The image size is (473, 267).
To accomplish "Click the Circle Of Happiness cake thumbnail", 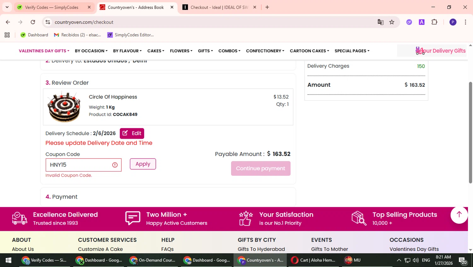I will click(x=64, y=107).
